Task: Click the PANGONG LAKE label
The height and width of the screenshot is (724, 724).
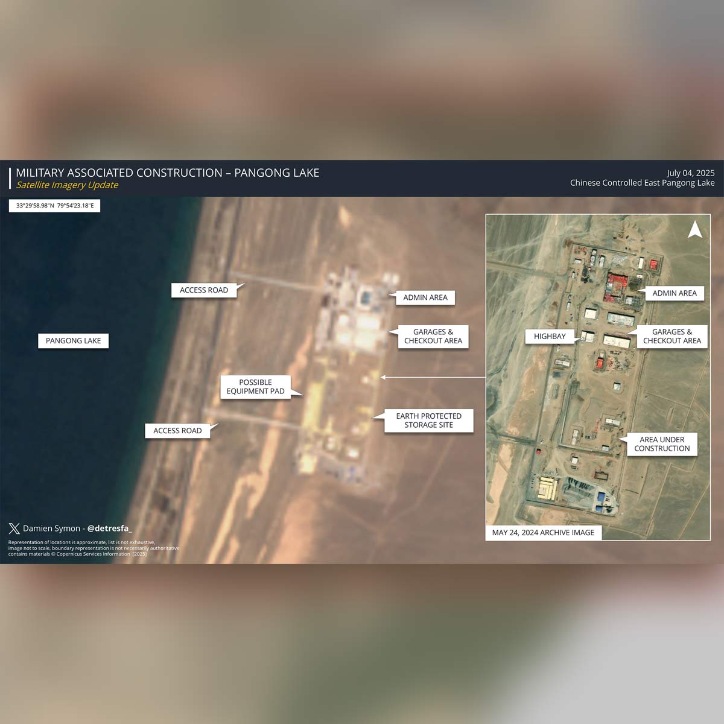Action: click(x=74, y=341)
